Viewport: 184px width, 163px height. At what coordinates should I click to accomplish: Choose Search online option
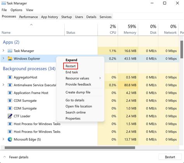[76, 112]
